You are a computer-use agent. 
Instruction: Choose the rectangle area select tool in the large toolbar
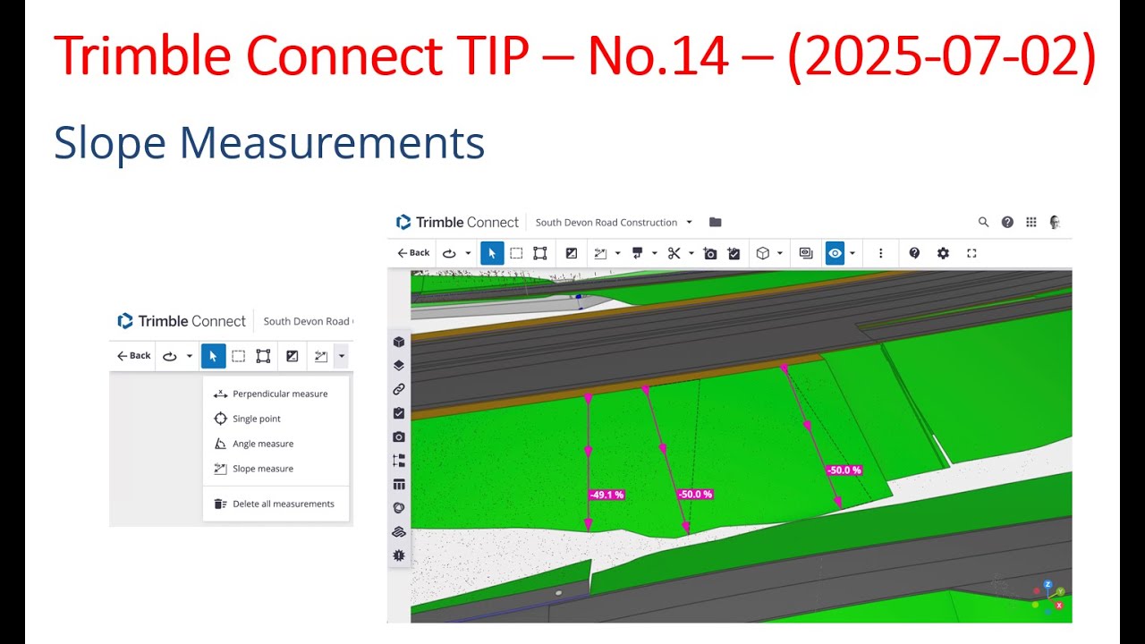(516, 253)
